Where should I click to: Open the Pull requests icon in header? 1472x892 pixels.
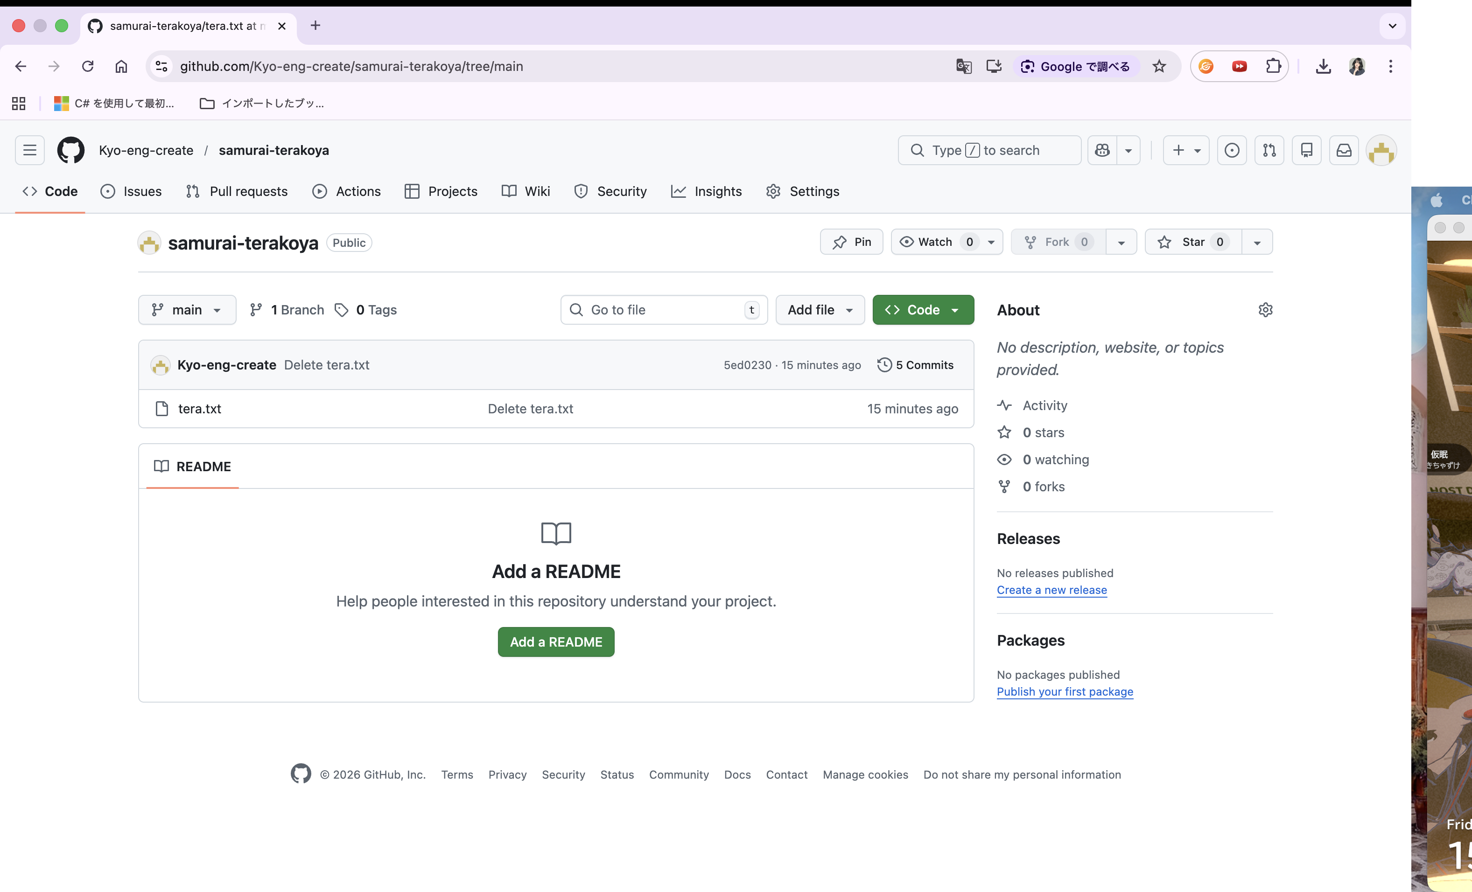point(1269,150)
